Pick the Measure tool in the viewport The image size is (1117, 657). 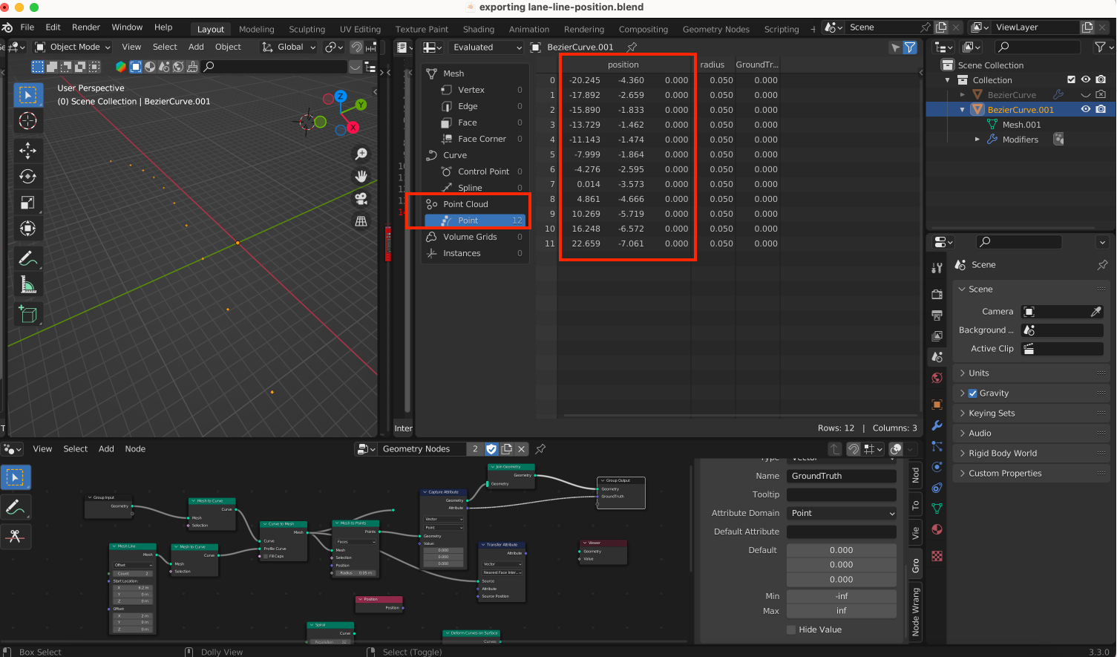[x=27, y=284]
